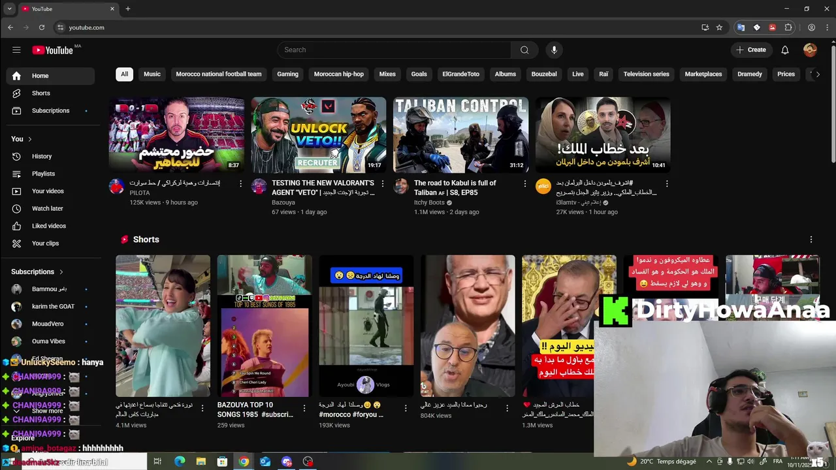836x470 pixels.
Task: Open the Ayoubi Vlogs short thumbnail
Action: point(366,326)
